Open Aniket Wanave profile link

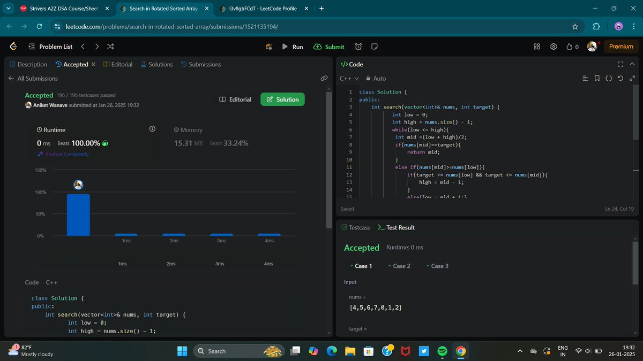[x=50, y=105]
